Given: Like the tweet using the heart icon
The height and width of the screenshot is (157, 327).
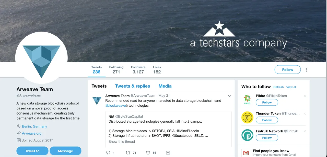Looking at the screenshot, I should pyautogui.click(x=148, y=153).
